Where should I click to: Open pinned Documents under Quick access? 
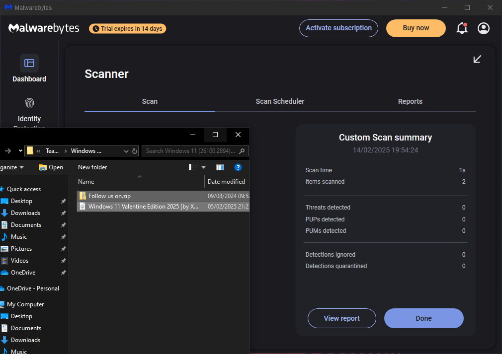tap(26, 225)
